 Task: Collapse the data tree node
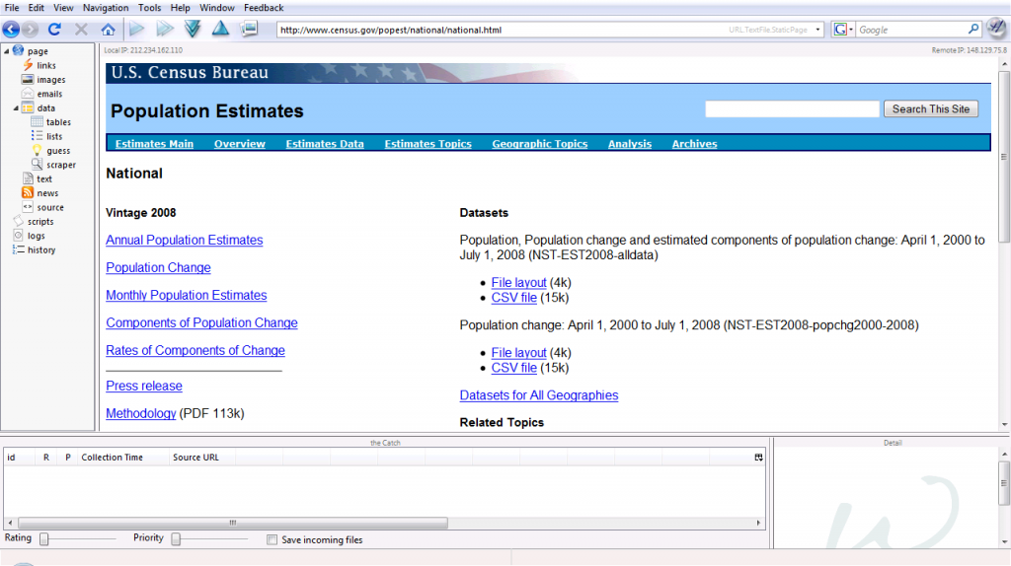[x=15, y=108]
